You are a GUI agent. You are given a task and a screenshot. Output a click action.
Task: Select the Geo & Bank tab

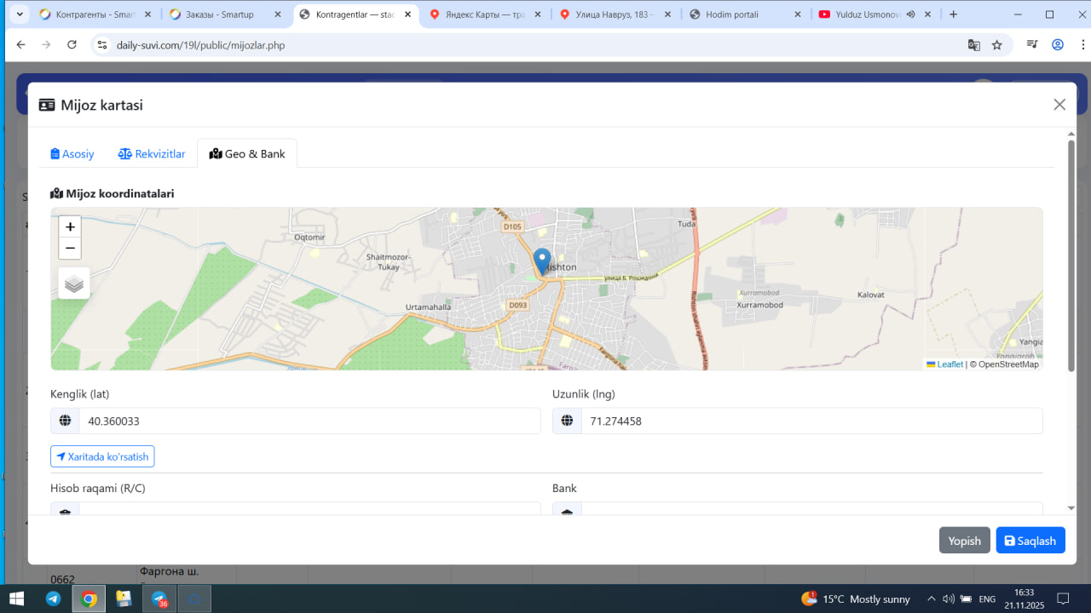pyautogui.click(x=247, y=154)
